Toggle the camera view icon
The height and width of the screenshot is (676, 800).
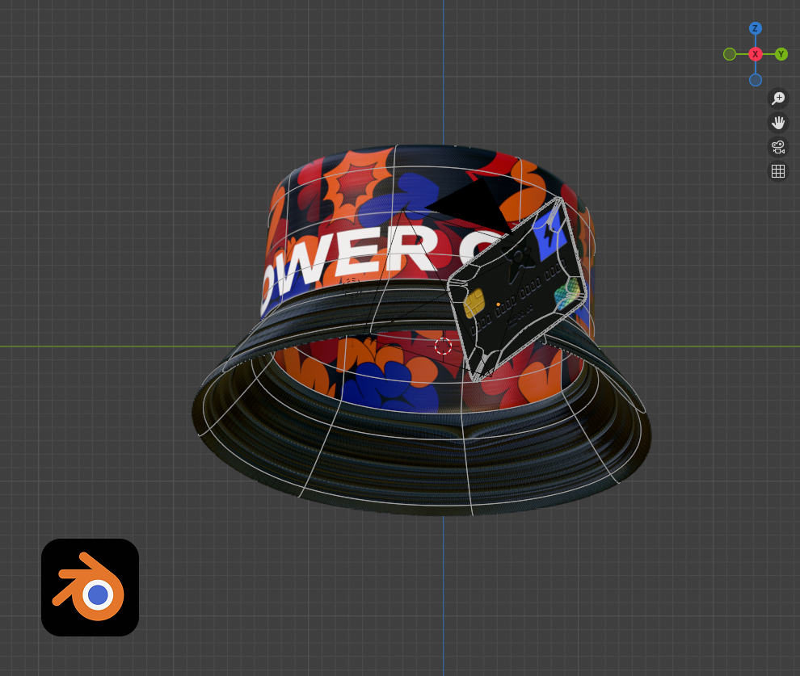pos(778,147)
